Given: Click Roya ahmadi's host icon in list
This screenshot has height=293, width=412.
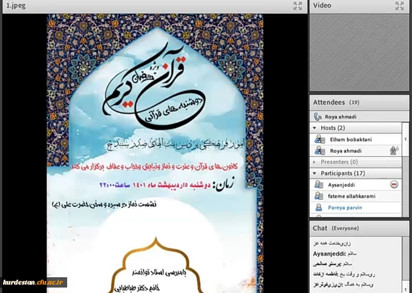Looking at the screenshot, I should [319, 151].
